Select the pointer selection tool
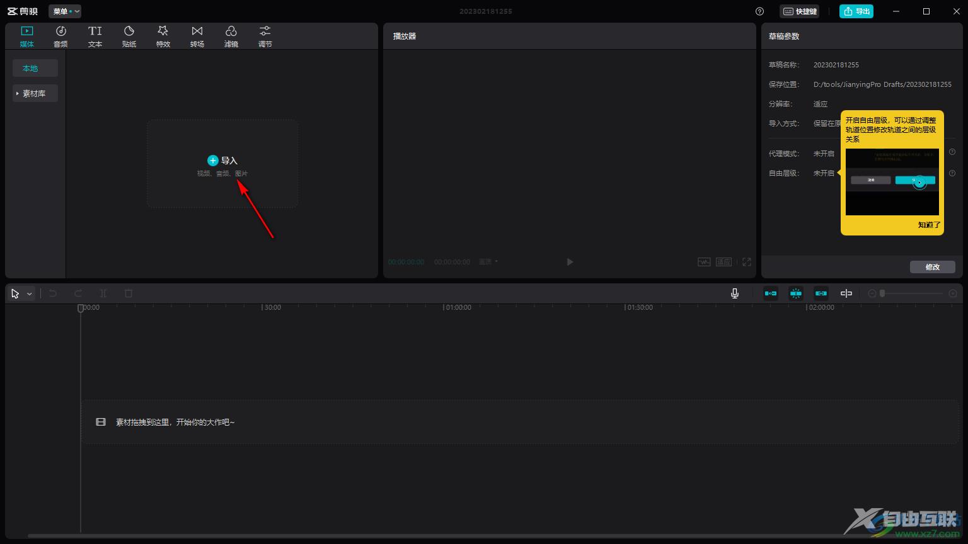The height and width of the screenshot is (544, 968). click(15, 293)
